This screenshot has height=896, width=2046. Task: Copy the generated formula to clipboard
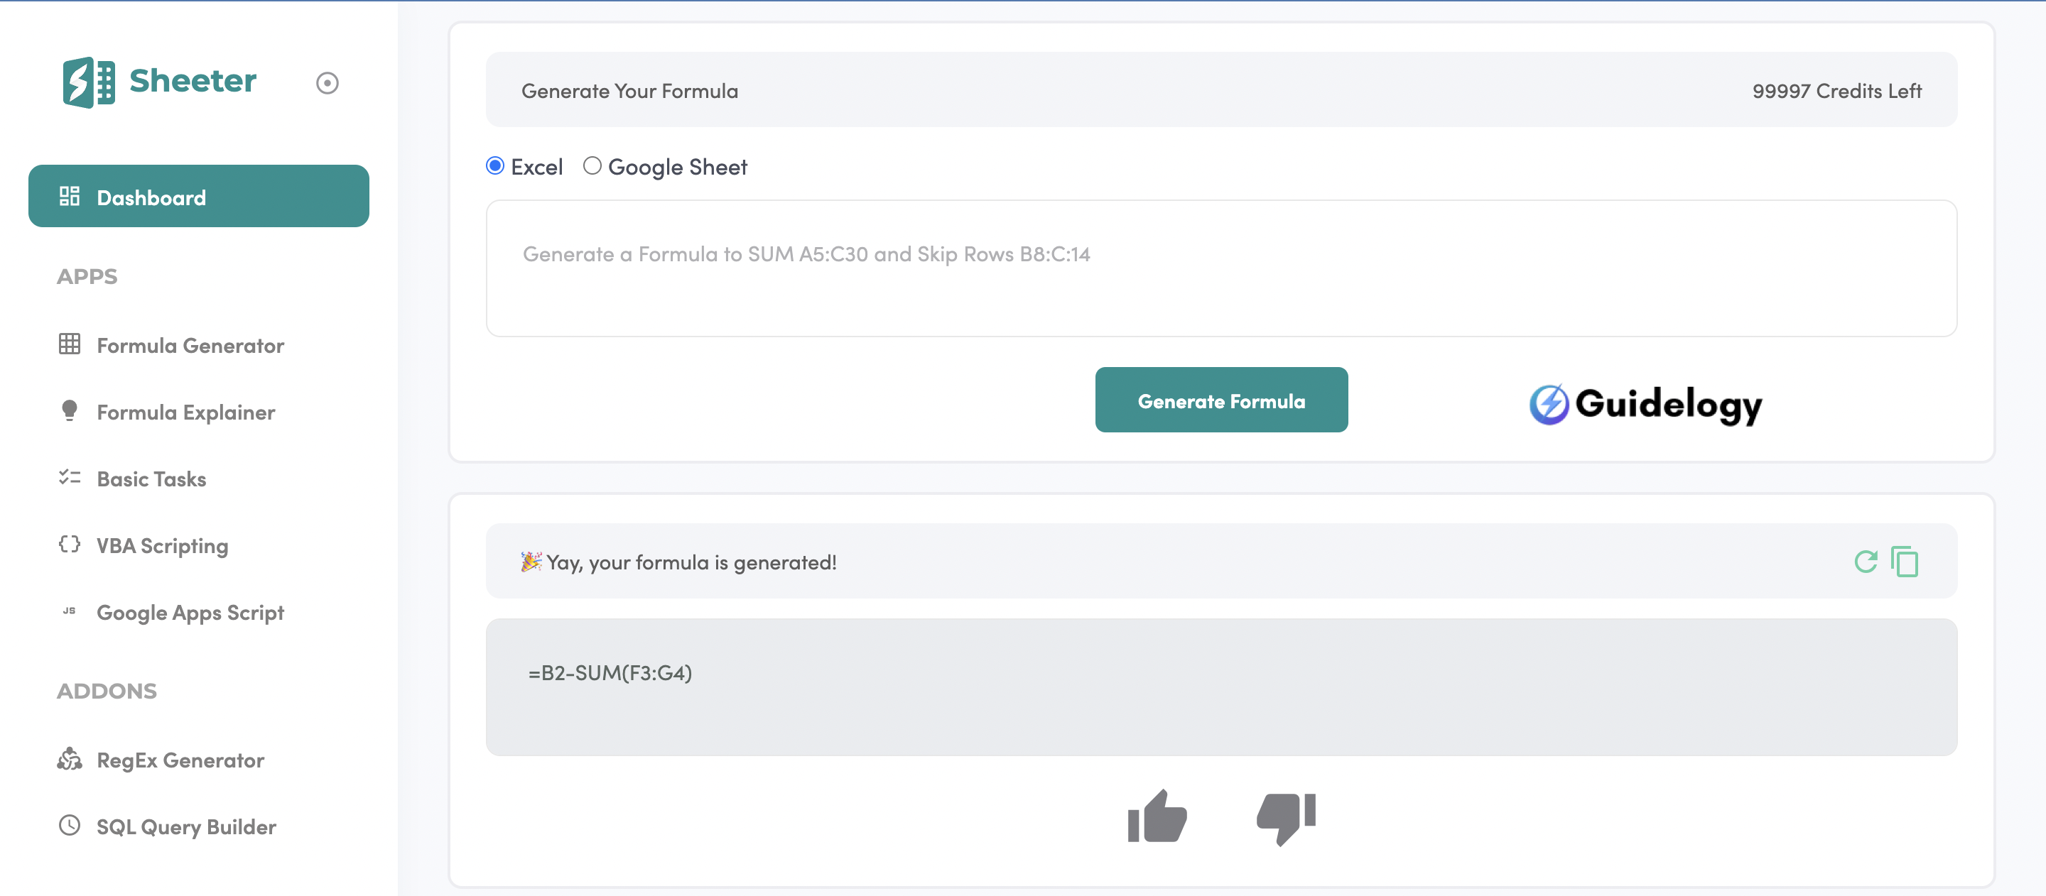point(1905,562)
